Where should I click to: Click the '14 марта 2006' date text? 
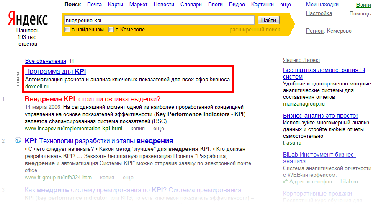click(x=42, y=107)
